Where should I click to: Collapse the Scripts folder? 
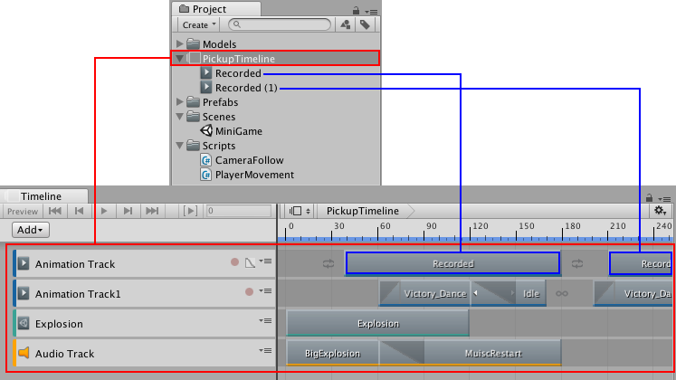tap(180, 146)
